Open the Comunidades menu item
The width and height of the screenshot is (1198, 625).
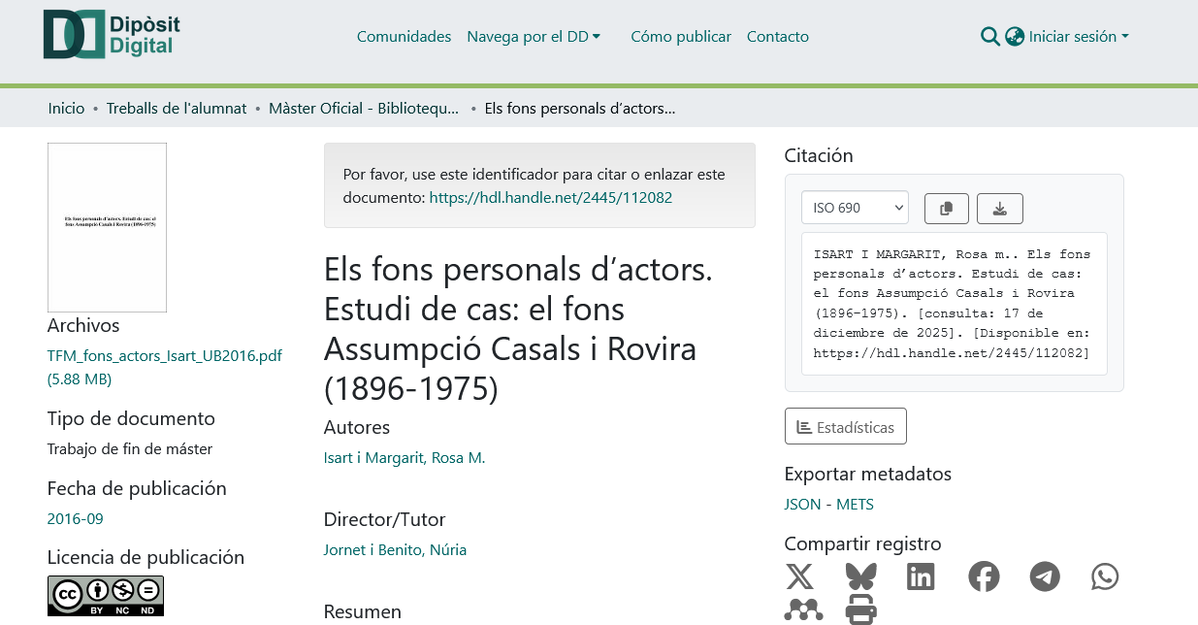pos(404,37)
